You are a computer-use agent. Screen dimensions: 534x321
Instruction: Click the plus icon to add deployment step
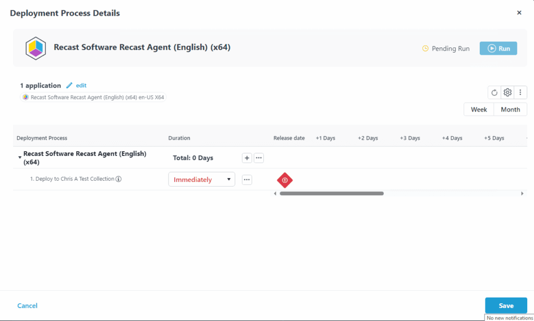[247, 158]
